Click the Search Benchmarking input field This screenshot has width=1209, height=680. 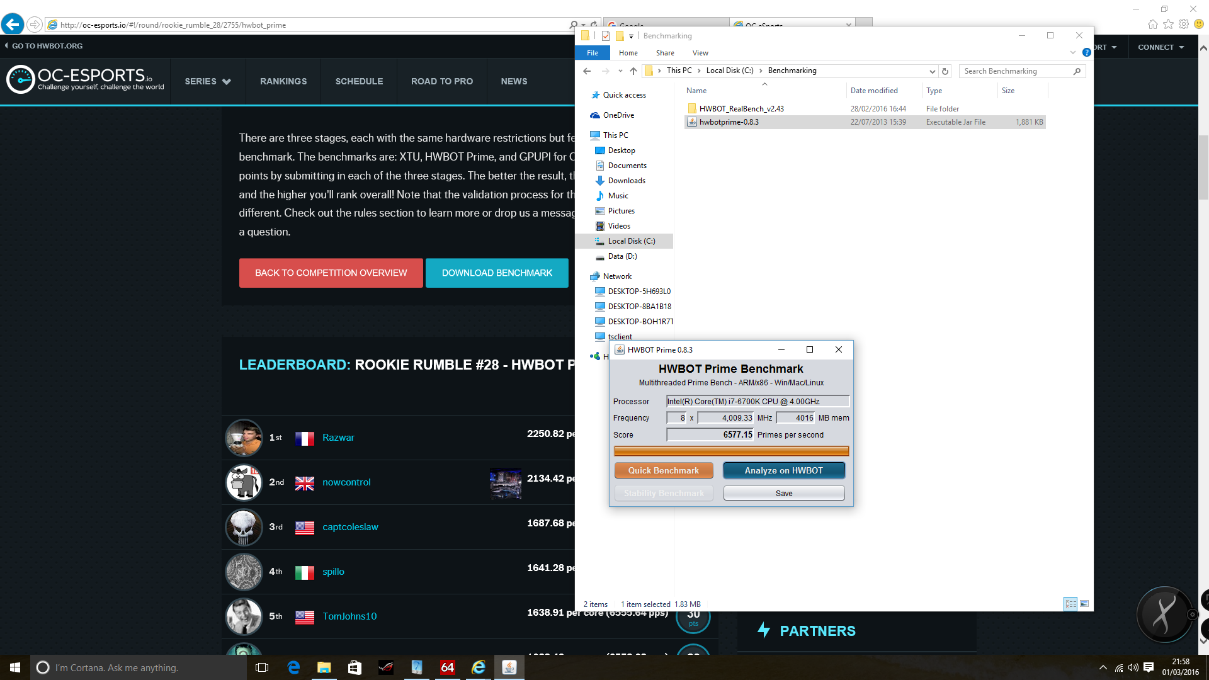tap(1016, 71)
